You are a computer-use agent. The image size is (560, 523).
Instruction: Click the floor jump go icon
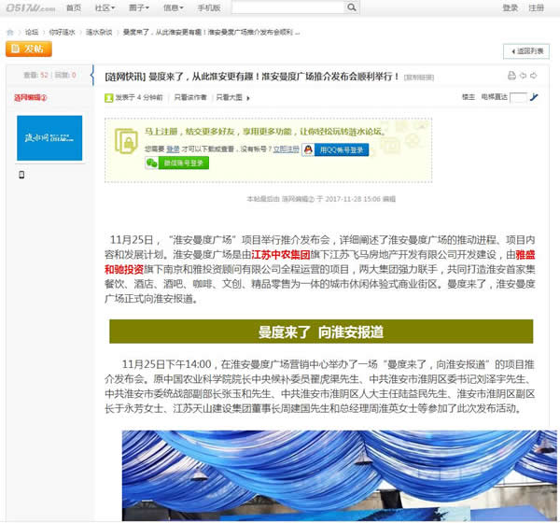click(534, 97)
